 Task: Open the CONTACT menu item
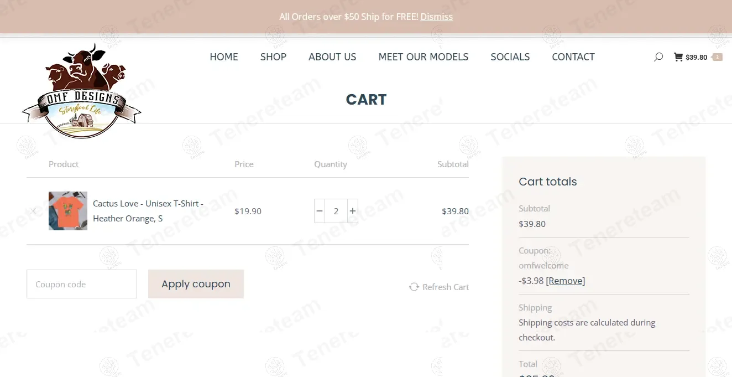pos(573,57)
